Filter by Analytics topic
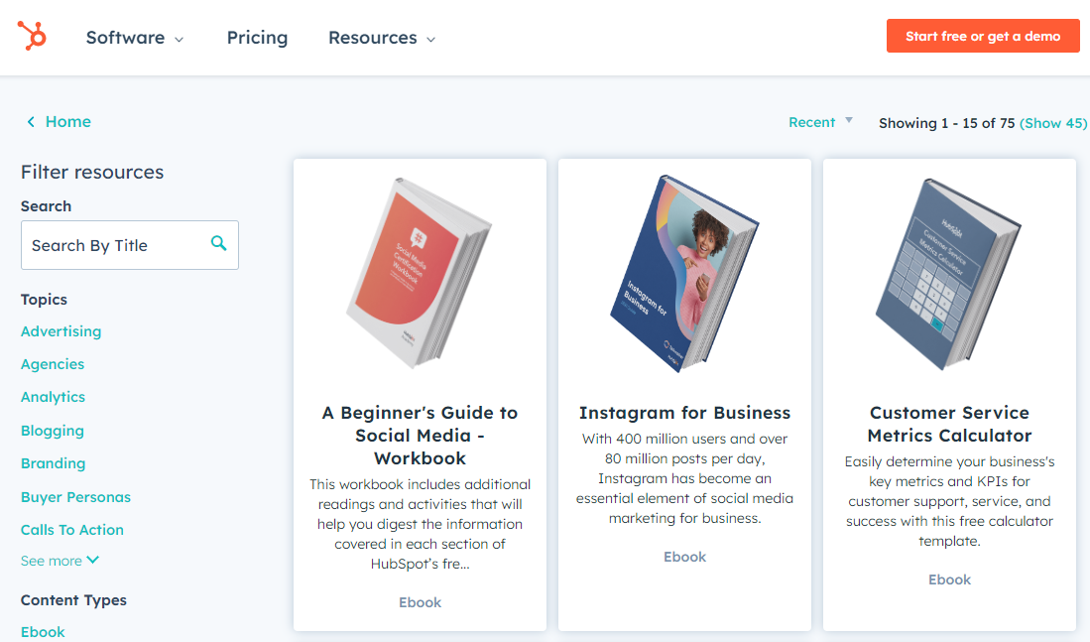This screenshot has height=642, width=1090. (53, 397)
